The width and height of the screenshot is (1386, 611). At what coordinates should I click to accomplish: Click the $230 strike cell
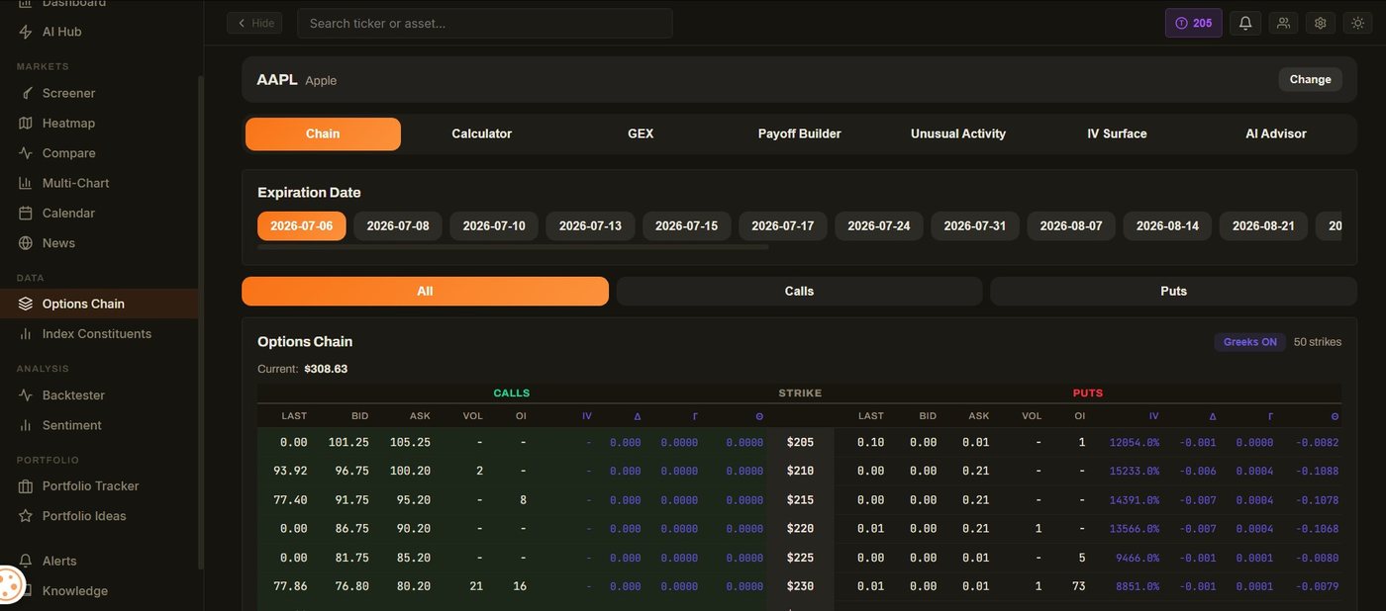pos(800,586)
